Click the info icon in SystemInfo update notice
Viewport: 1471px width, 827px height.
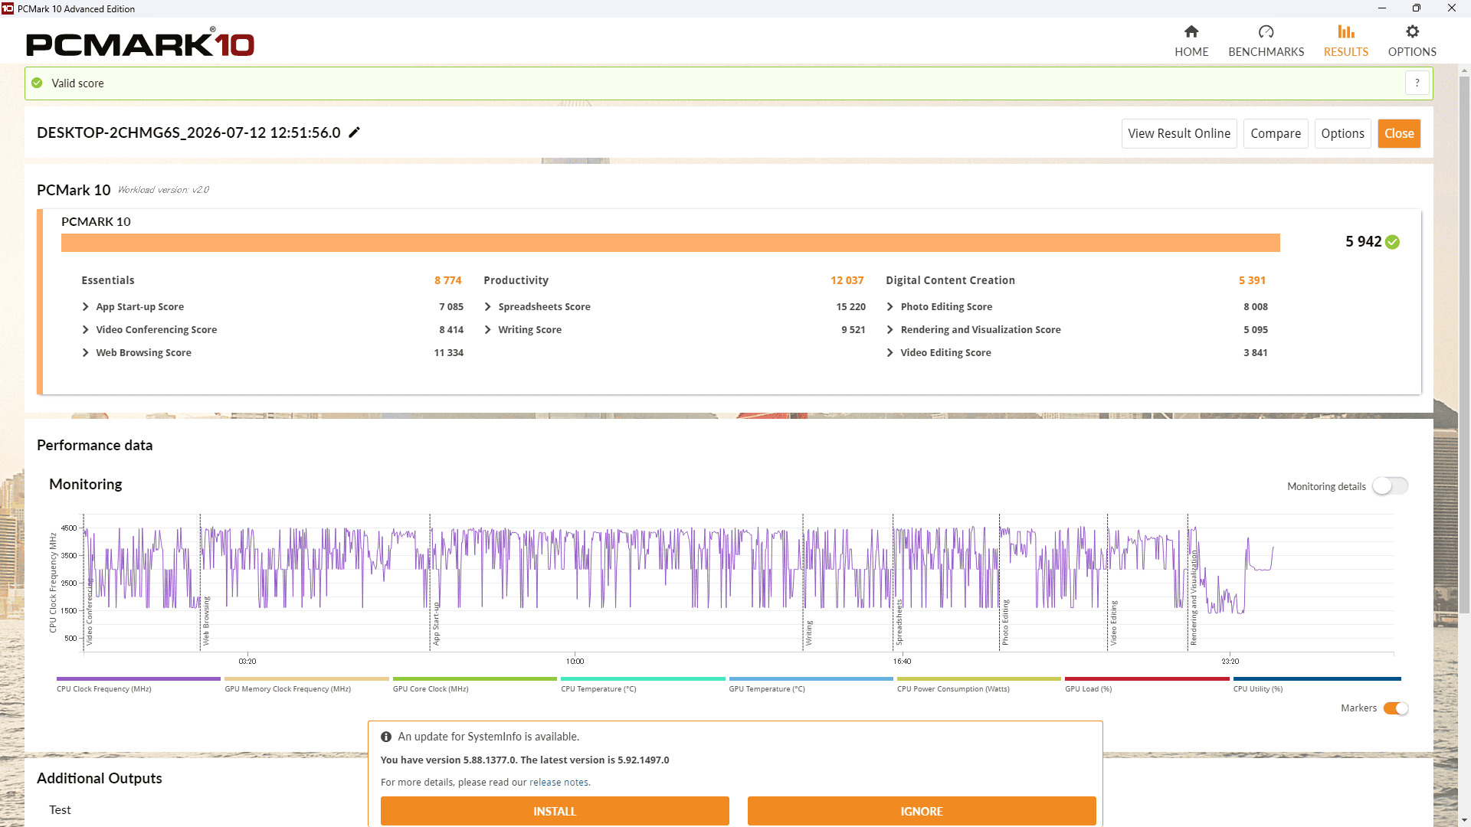[386, 737]
